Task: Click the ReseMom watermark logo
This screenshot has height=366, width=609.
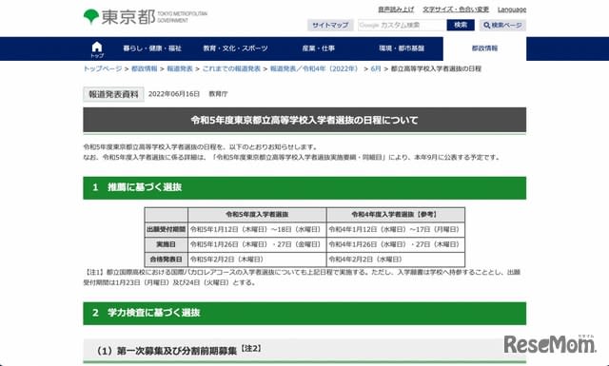Action: click(x=550, y=344)
